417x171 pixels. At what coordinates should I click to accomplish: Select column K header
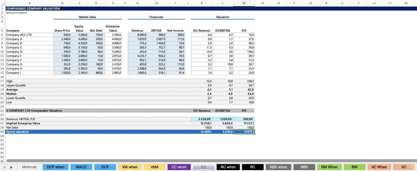click(x=202, y=3)
